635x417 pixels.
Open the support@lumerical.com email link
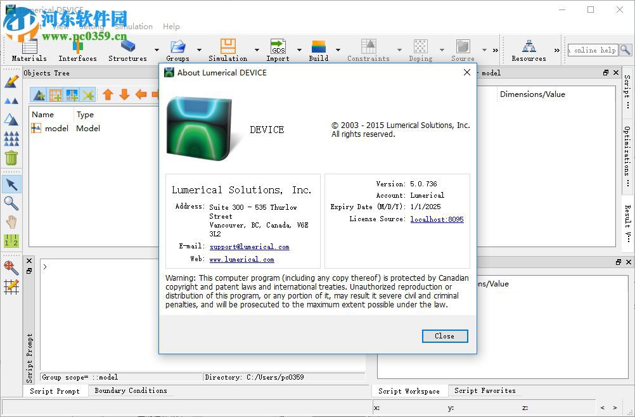(249, 247)
